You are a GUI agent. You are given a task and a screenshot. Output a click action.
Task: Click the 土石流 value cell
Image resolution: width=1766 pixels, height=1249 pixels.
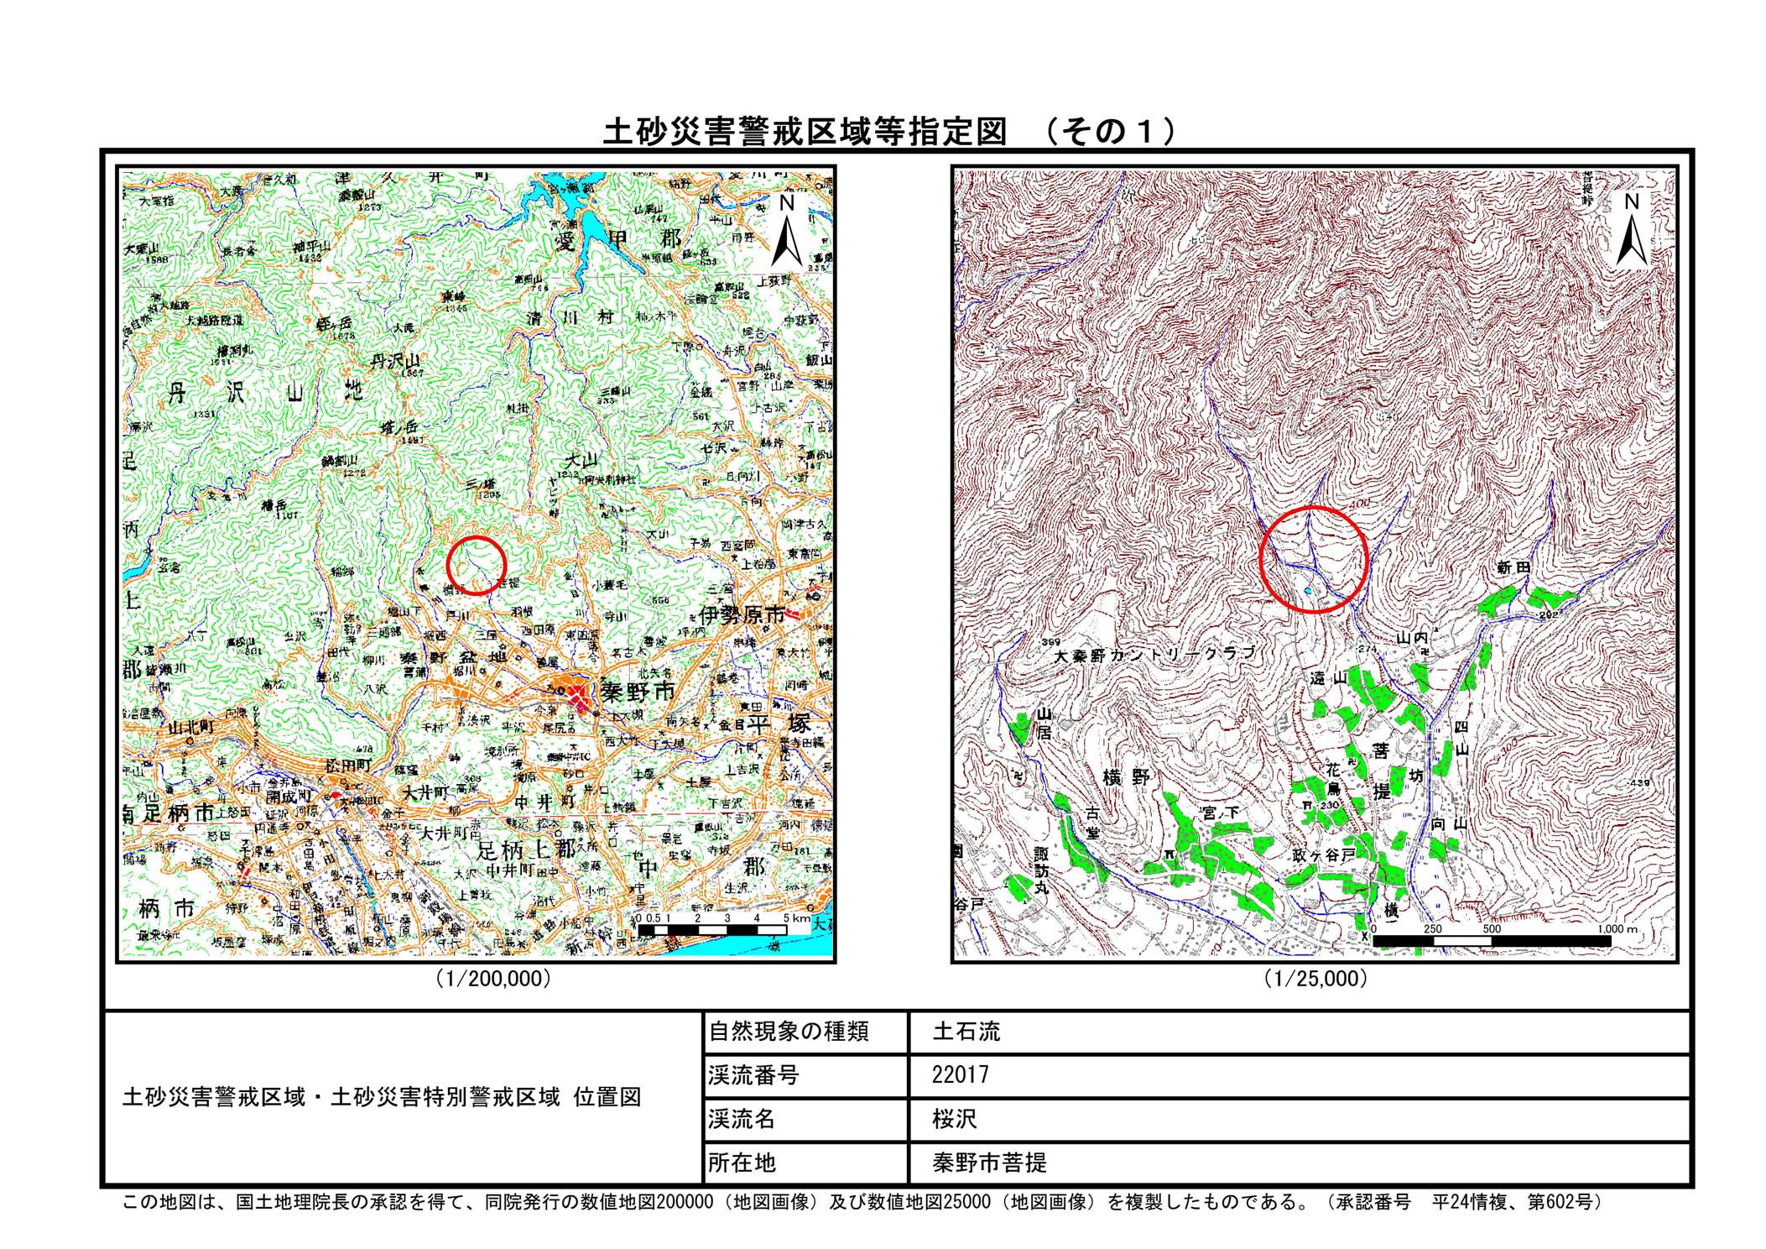pos(966,1032)
